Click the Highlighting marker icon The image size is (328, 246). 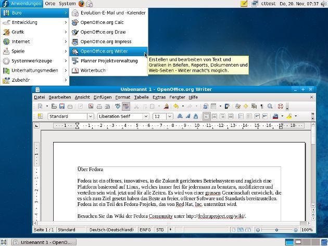[x=289, y=116]
